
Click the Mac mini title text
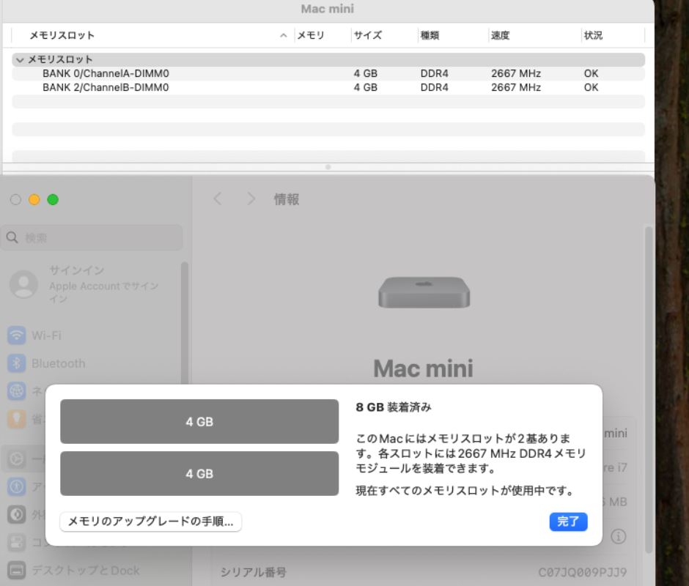click(x=424, y=368)
